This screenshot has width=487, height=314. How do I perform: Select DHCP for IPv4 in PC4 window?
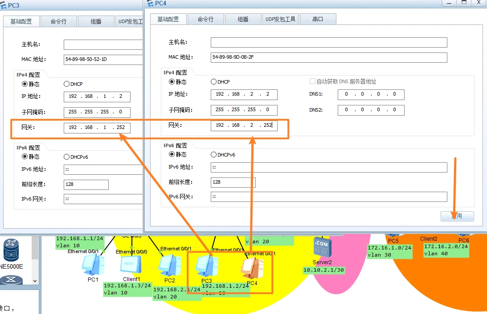(x=214, y=82)
